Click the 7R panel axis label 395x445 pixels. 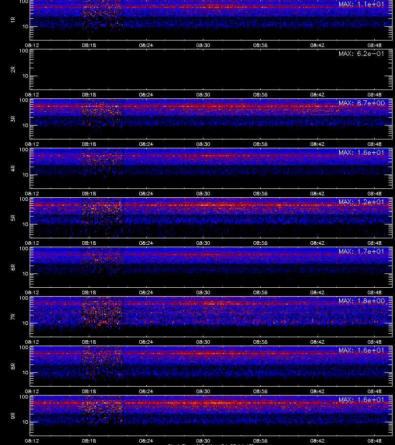[13, 317]
